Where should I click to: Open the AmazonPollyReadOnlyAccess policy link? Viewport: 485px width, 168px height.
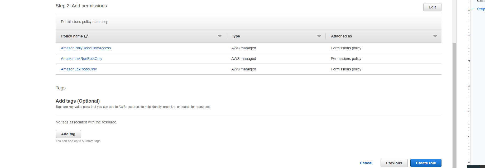click(86, 48)
